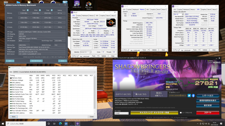Click the taskbar search box
225x126 pixels.
(x=26, y=123)
